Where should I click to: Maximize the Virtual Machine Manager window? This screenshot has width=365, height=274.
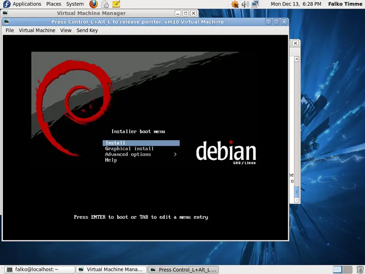click(x=186, y=13)
